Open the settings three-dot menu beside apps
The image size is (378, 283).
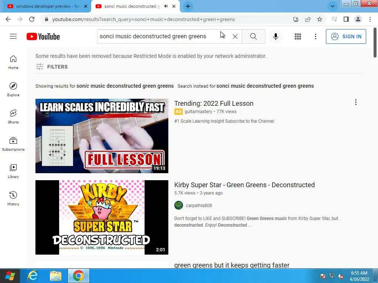tap(315, 36)
